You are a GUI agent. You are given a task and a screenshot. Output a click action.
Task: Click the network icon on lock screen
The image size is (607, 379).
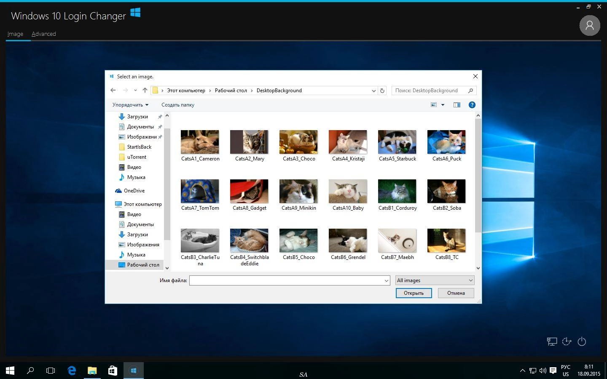pyautogui.click(x=552, y=342)
